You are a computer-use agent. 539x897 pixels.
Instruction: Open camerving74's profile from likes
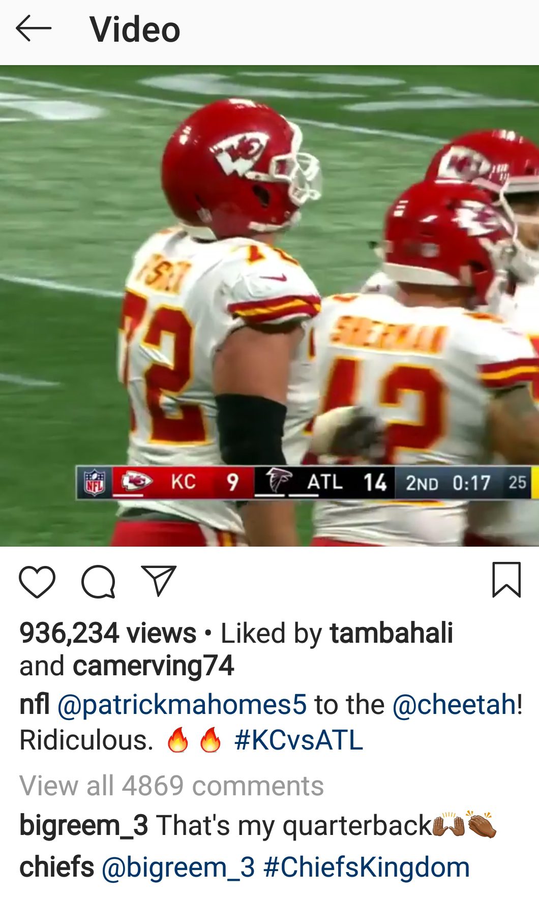point(153,666)
